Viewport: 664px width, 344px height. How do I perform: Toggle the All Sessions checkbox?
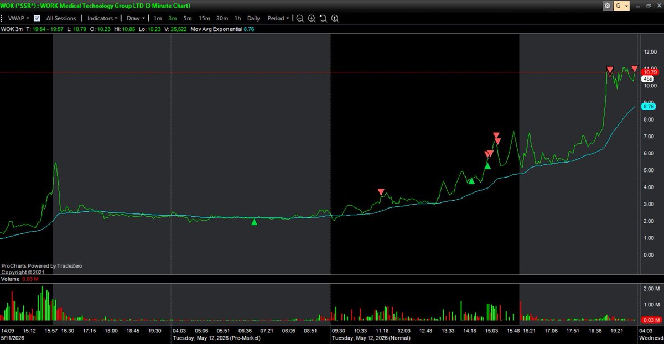37,18
